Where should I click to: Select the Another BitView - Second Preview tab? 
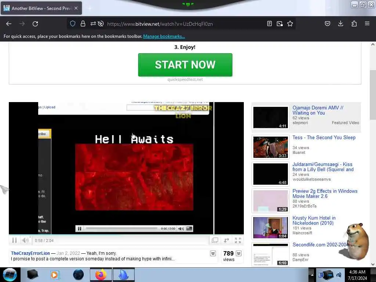pyautogui.click(x=41, y=8)
